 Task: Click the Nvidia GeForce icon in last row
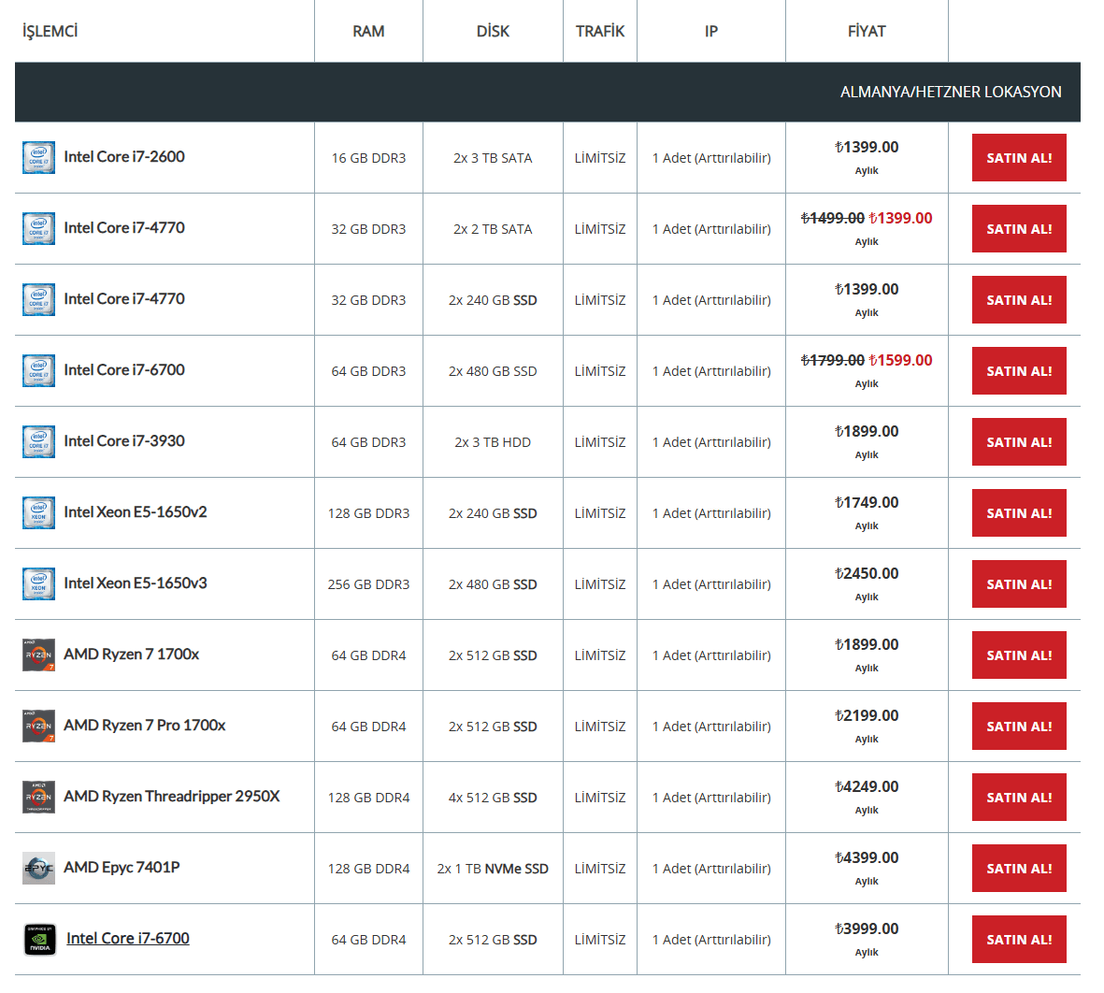38,939
